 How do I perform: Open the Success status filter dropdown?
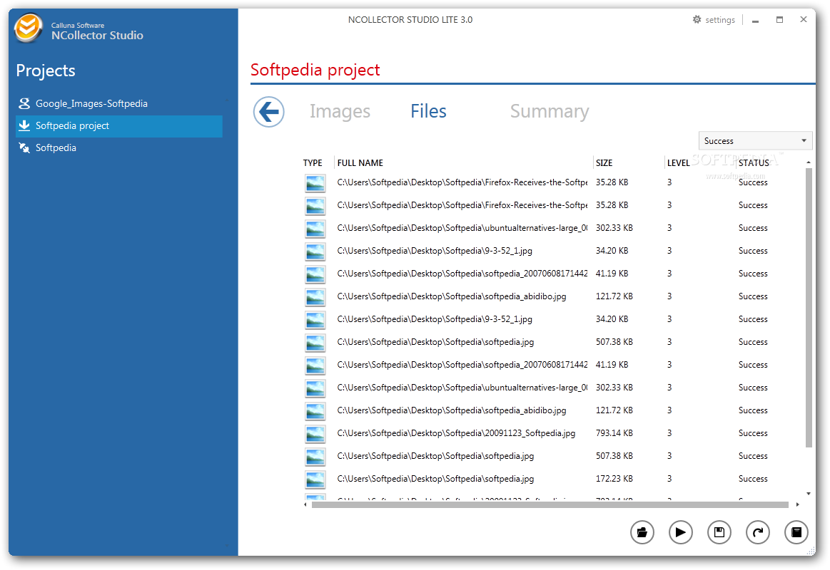755,141
